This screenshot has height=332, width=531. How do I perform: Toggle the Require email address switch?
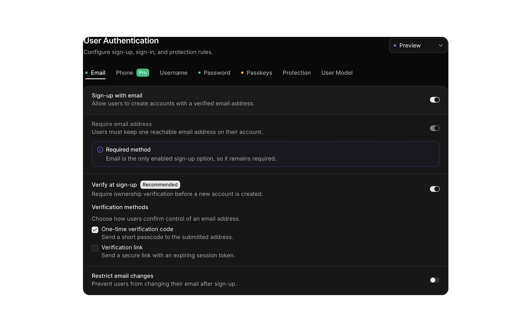(x=435, y=128)
